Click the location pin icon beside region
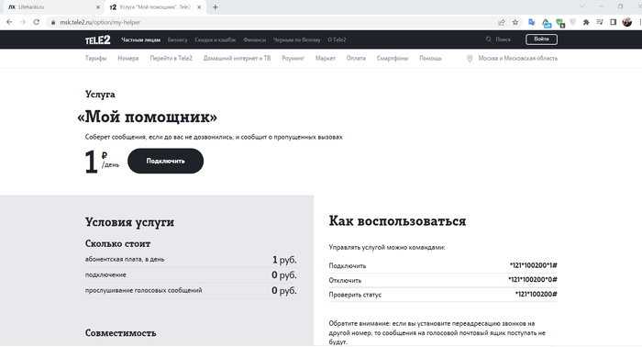The image size is (642, 347). click(x=470, y=59)
